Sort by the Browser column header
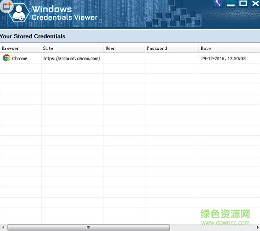The height and width of the screenshot is (231, 260). (21, 48)
